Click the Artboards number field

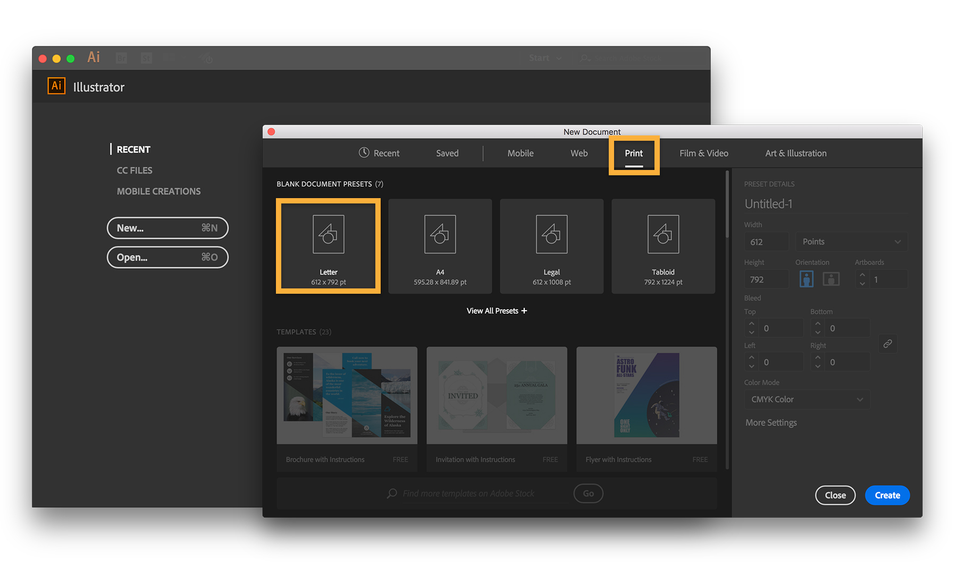click(x=889, y=279)
